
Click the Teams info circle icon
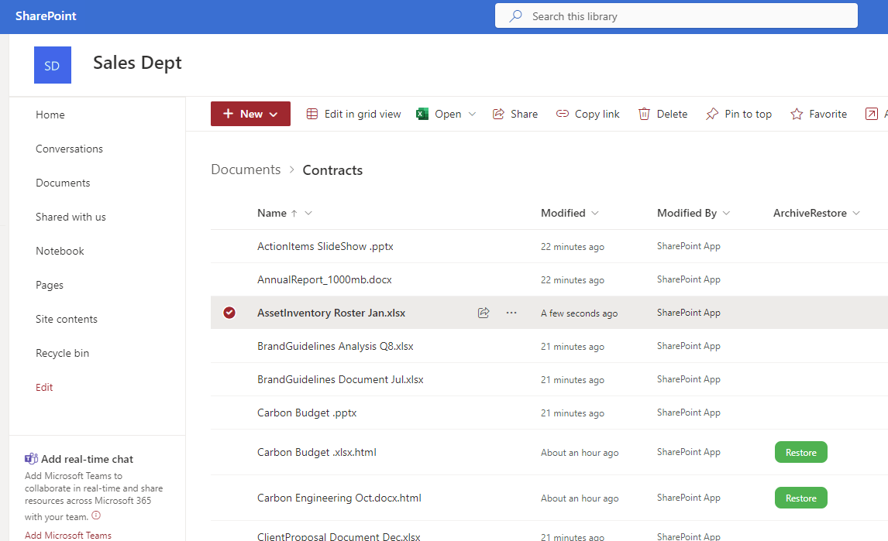tap(96, 515)
